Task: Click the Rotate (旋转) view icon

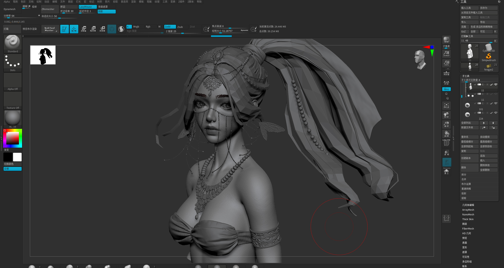Action: pos(447,134)
